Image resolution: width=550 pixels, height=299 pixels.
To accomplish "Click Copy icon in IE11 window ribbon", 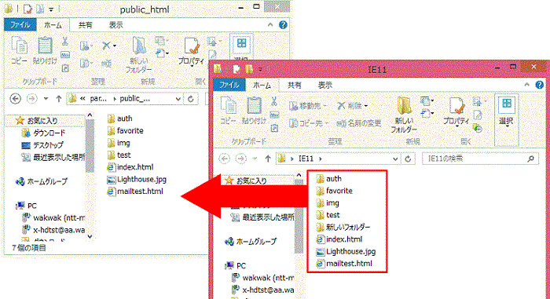I will click(228, 111).
